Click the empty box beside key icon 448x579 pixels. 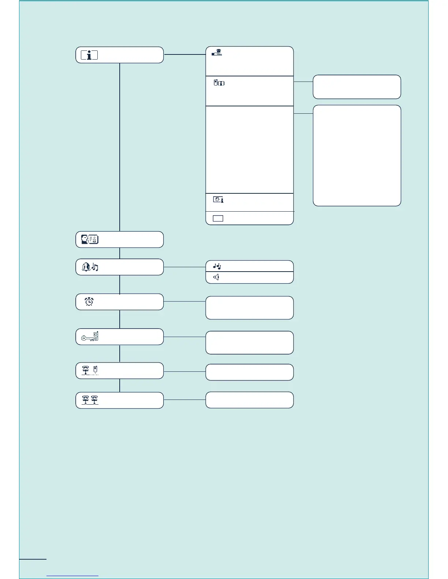point(250,343)
